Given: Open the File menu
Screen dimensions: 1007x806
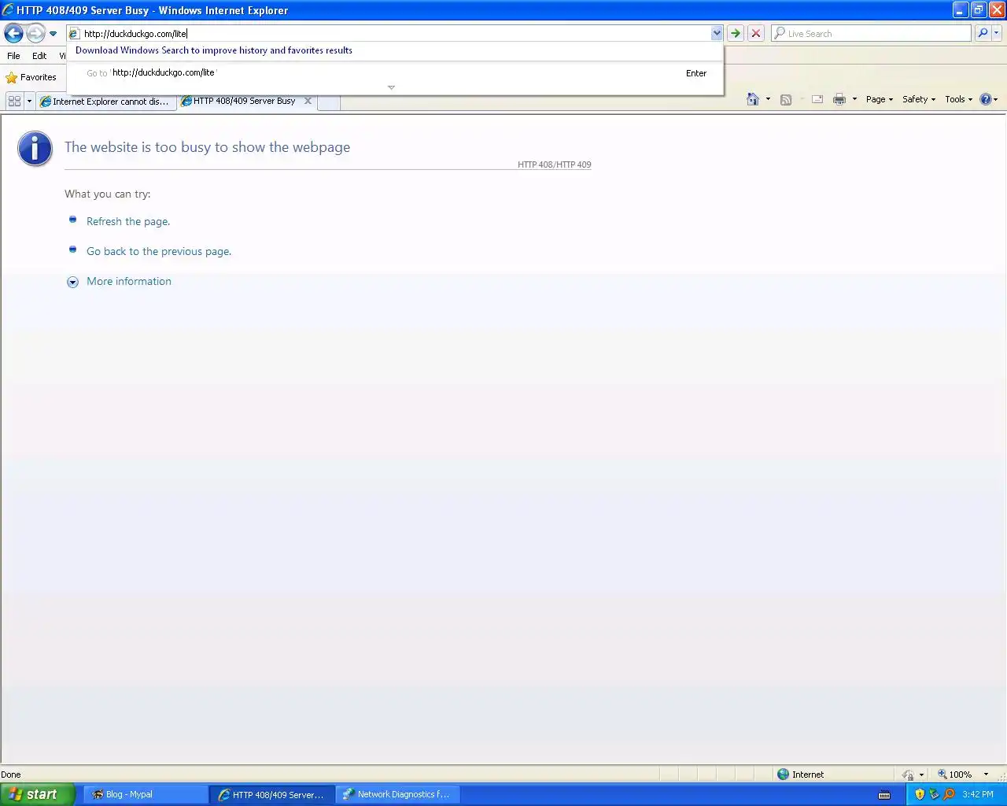Looking at the screenshot, I should [x=13, y=56].
